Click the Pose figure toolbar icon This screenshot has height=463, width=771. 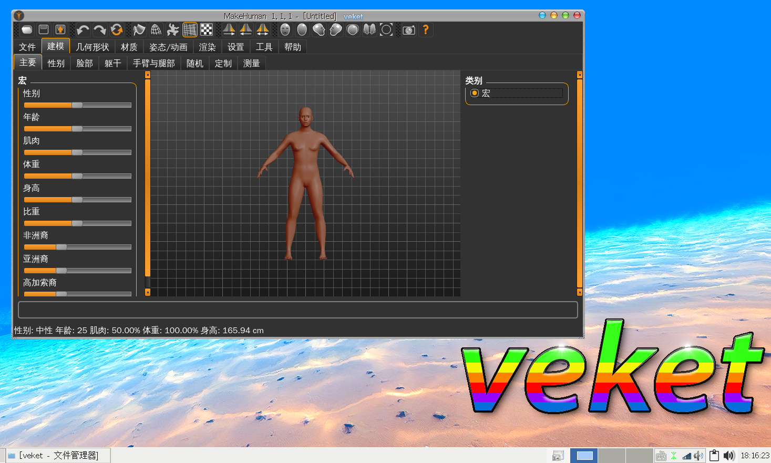pyautogui.click(x=173, y=30)
